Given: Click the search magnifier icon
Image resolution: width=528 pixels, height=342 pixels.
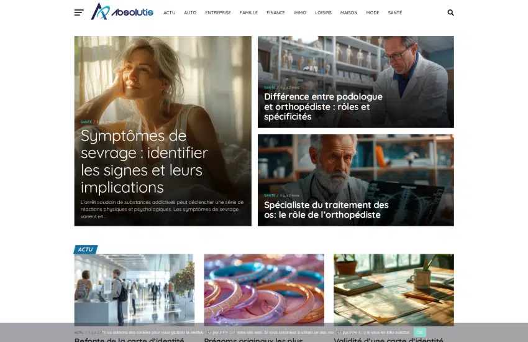Looking at the screenshot, I should click(x=450, y=13).
